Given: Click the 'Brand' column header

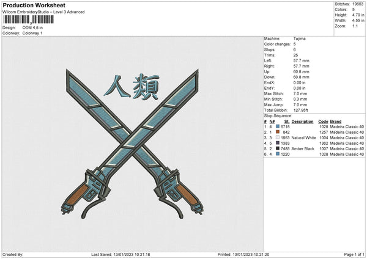Looking at the screenshot, I should [x=336, y=122].
